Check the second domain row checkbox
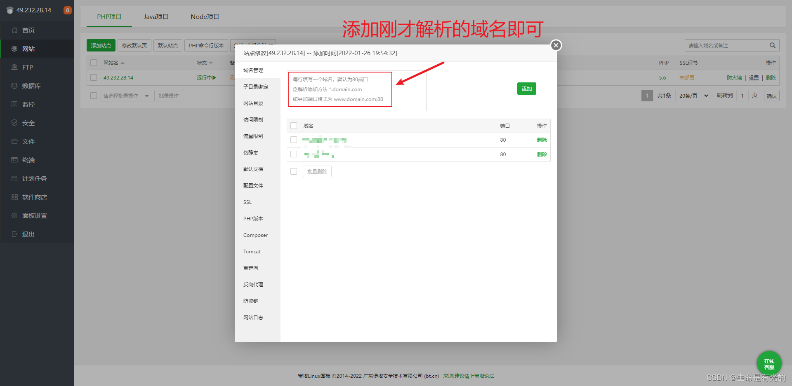 pyautogui.click(x=294, y=154)
